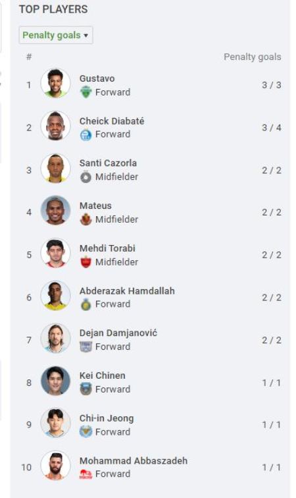Image resolution: width=296 pixels, height=498 pixels.
Task: Click Cheick Diabaté's blue club badge icon
Action: point(86,134)
